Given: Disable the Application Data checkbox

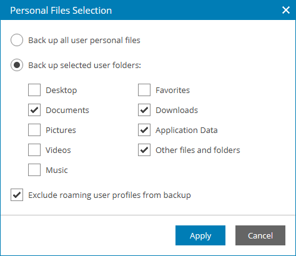Looking at the screenshot, I should pyautogui.click(x=144, y=130).
